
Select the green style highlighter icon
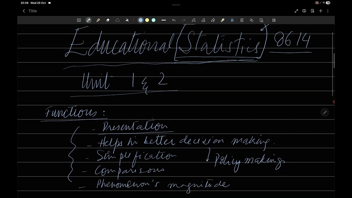[x=222, y=20]
